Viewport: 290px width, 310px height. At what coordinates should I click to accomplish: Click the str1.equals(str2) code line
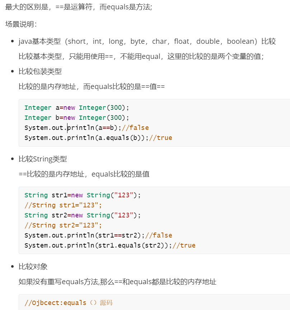[110, 245]
